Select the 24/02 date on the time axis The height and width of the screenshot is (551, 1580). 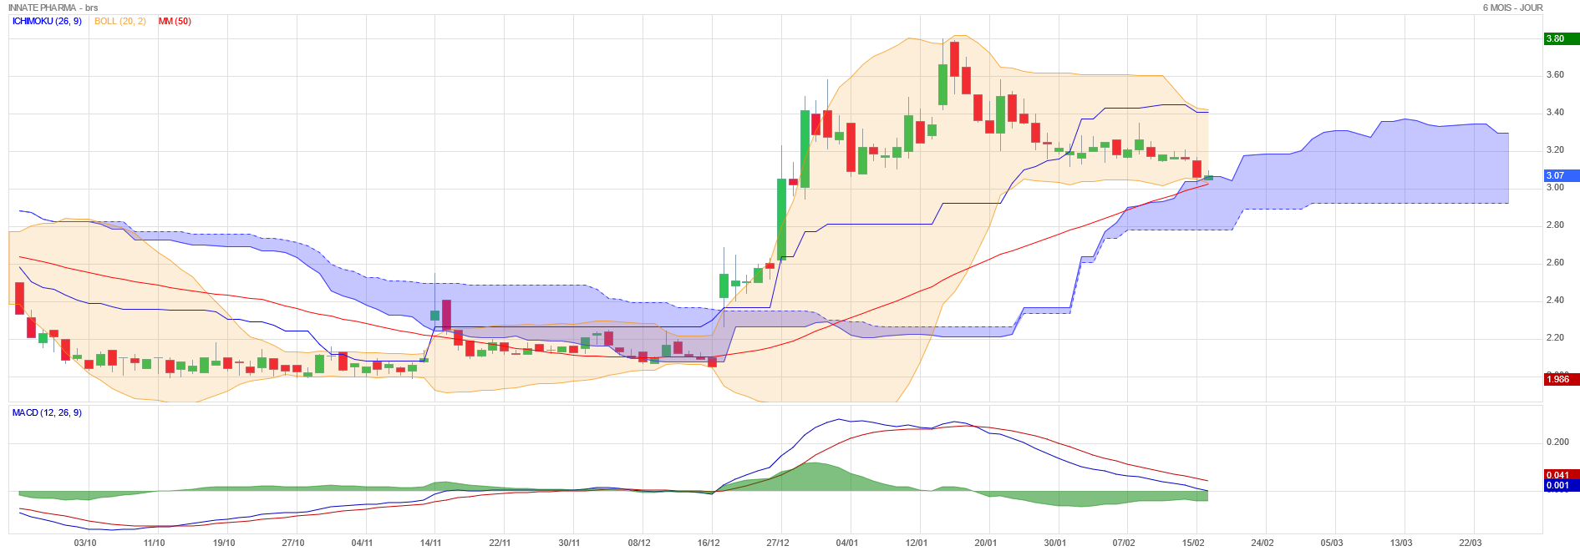(1262, 543)
